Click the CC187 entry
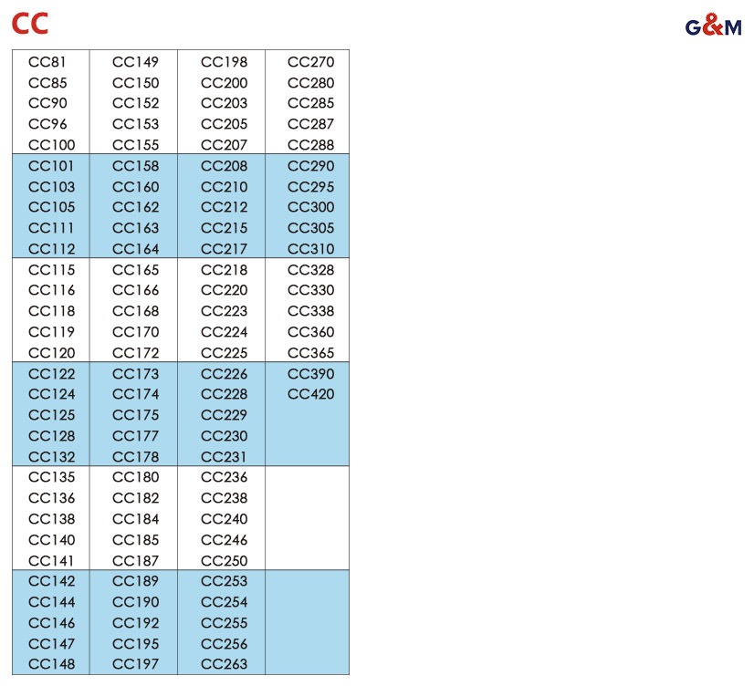The height and width of the screenshot is (686, 754). 135,561
